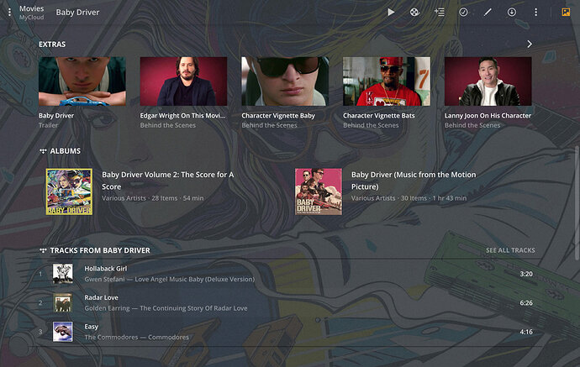Click Edgar Wright On This Movie title
This screenshot has height=367, width=580.
click(x=182, y=115)
